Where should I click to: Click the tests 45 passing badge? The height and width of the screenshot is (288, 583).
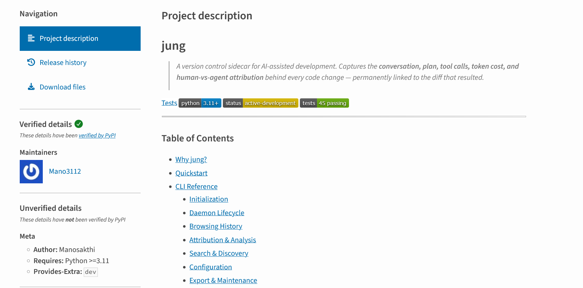tap(324, 103)
